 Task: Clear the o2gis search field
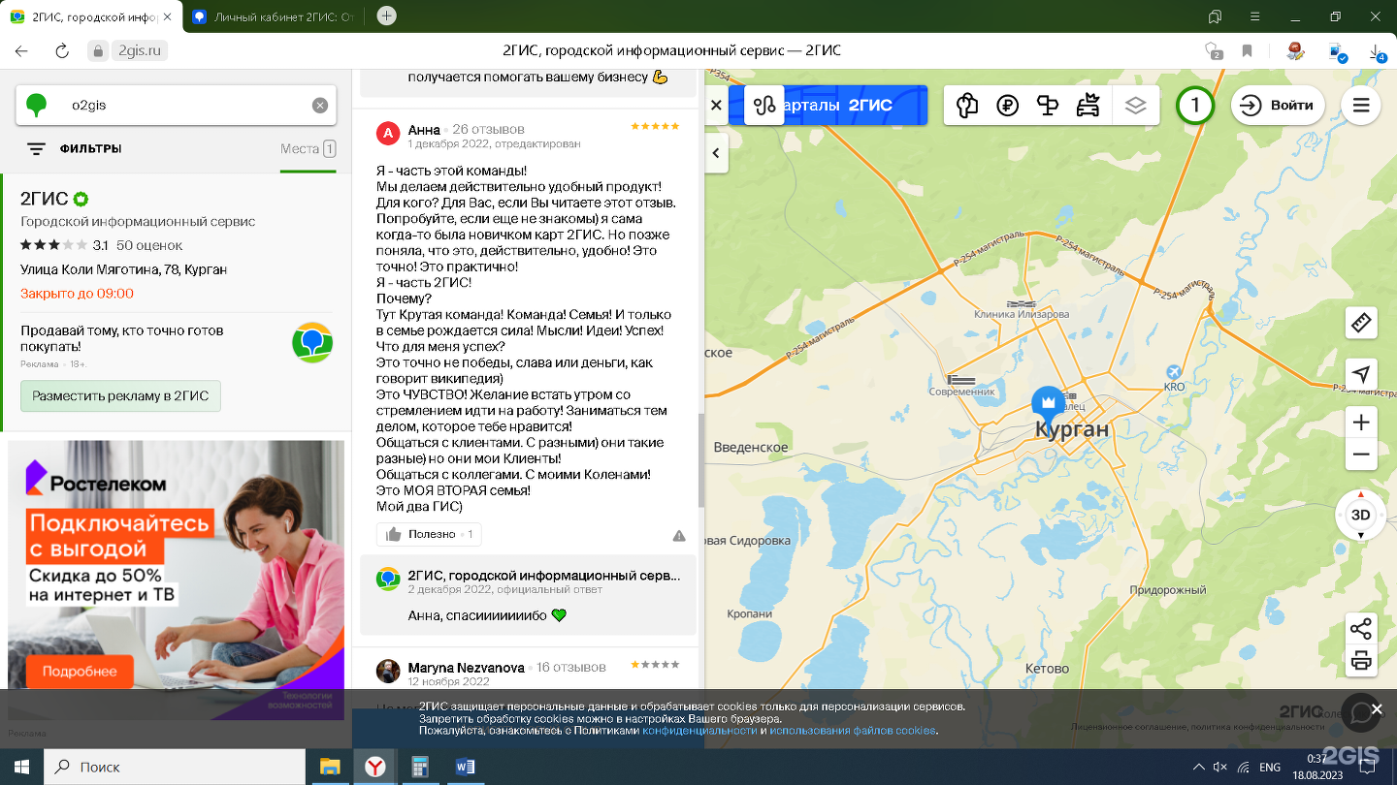(x=320, y=106)
